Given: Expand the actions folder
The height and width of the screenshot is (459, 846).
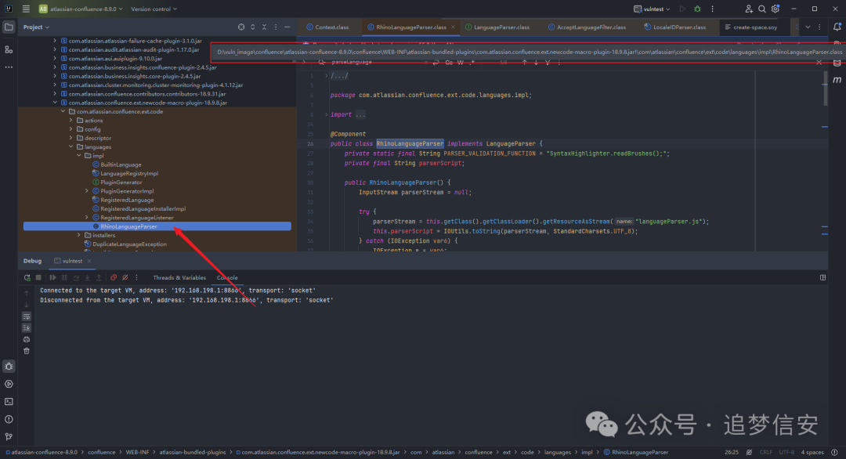Looking at the screenshot, I should click(71, 121).
